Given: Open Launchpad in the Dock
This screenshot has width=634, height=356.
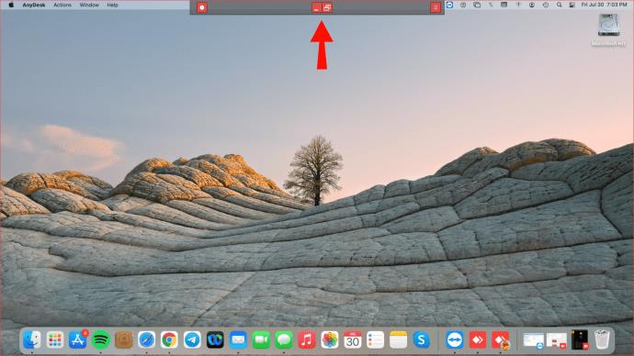Looking at the screenshot, I should point(54,339).
